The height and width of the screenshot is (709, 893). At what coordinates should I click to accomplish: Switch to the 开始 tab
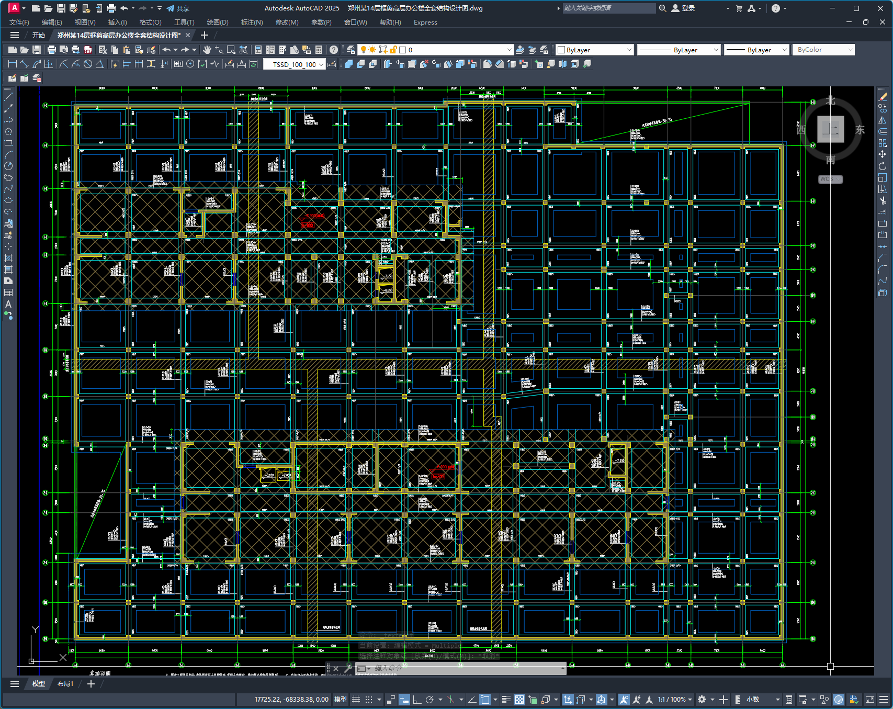click(38, 35)
